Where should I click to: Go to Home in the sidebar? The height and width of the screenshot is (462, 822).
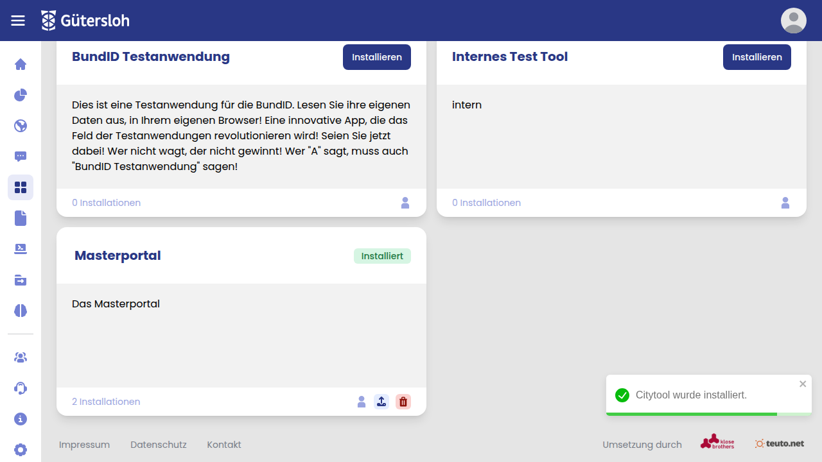(x=21, y=64)
